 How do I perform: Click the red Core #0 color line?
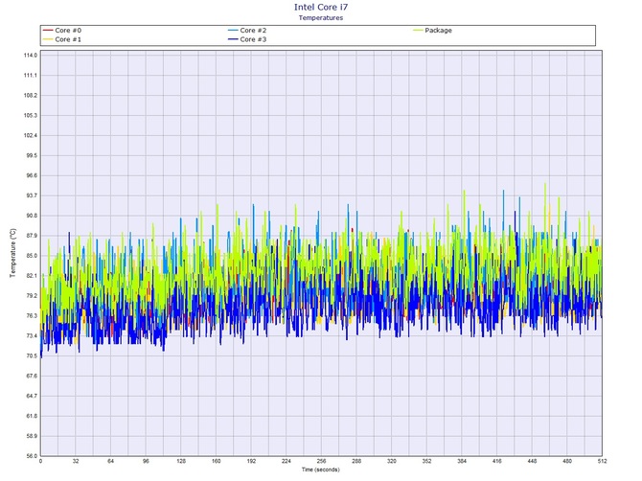click(48, 31)
